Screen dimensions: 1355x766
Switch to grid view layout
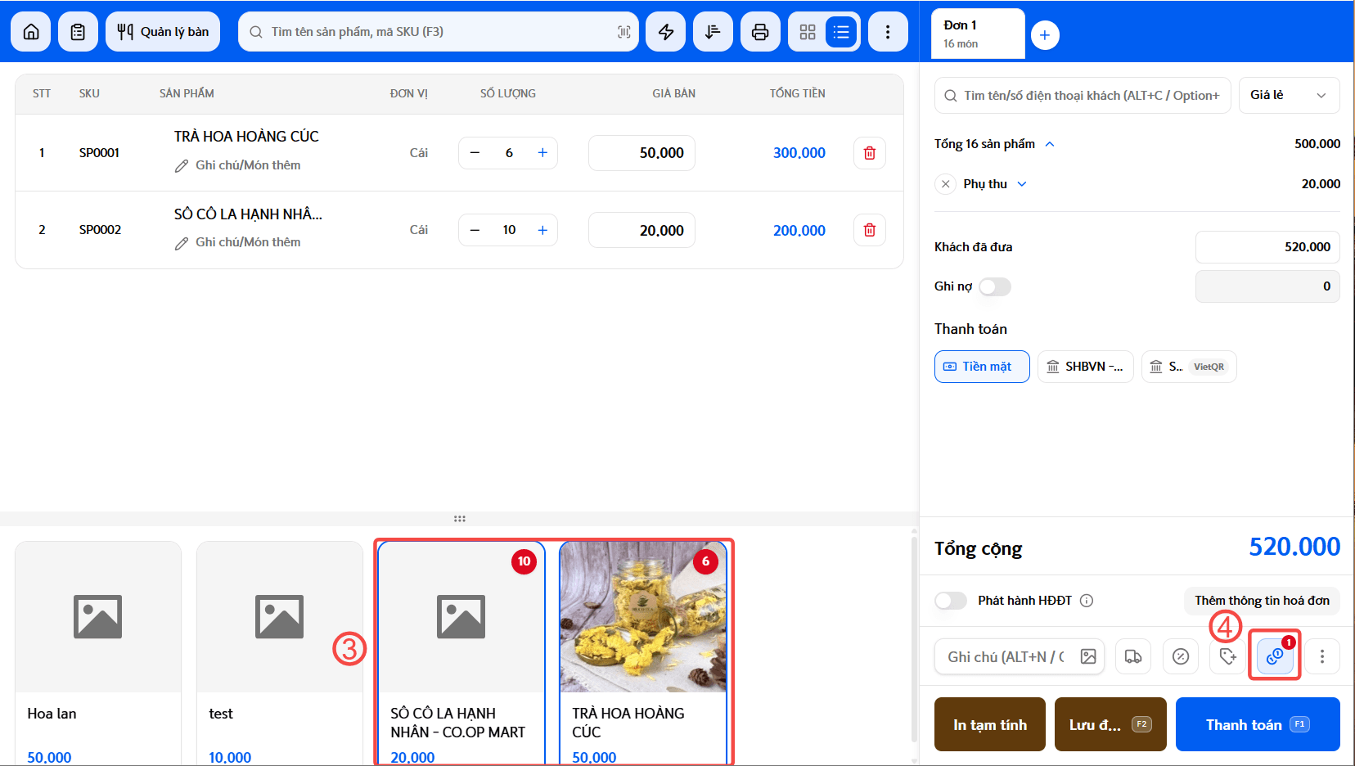click(808, 32)
